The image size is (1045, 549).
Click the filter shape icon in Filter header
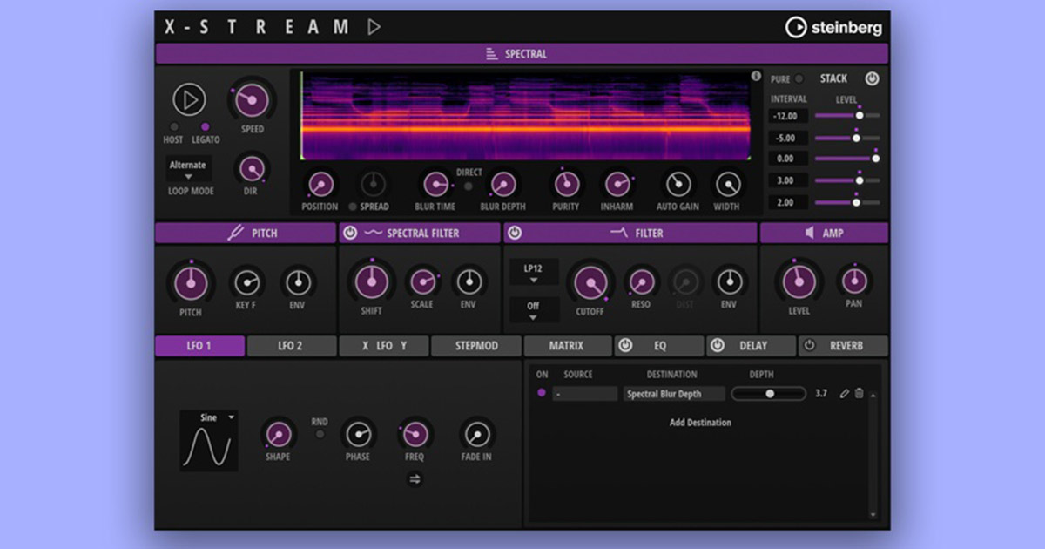618,233
